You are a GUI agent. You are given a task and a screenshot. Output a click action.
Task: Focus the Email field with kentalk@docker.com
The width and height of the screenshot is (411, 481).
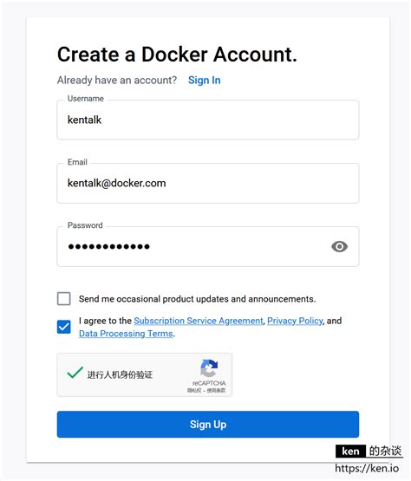(208, 183)
